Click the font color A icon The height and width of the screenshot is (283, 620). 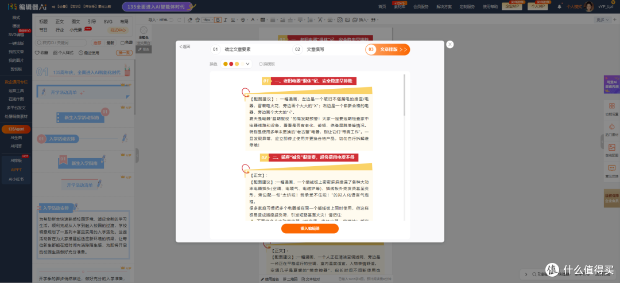click(x=253, y=19)
